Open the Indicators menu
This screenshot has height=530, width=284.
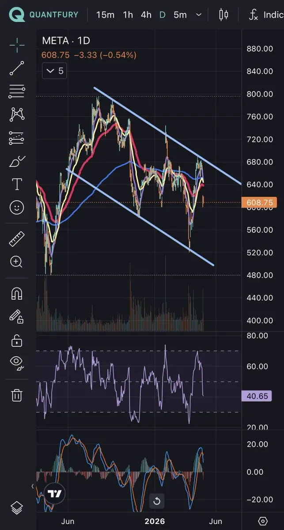(x=266, y=15)
